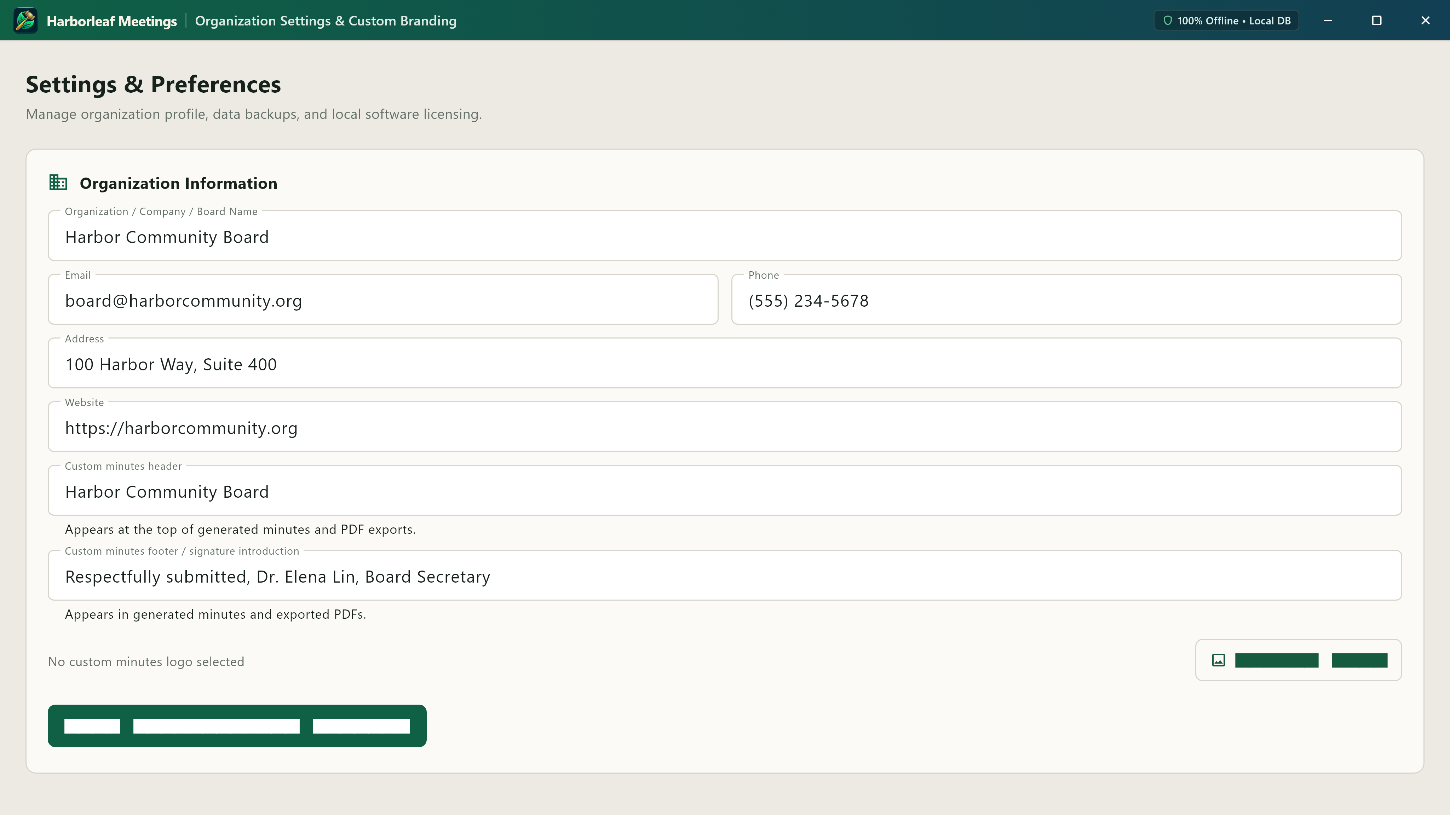Click the Organization / Company / Board Name field

click(724, 236)
